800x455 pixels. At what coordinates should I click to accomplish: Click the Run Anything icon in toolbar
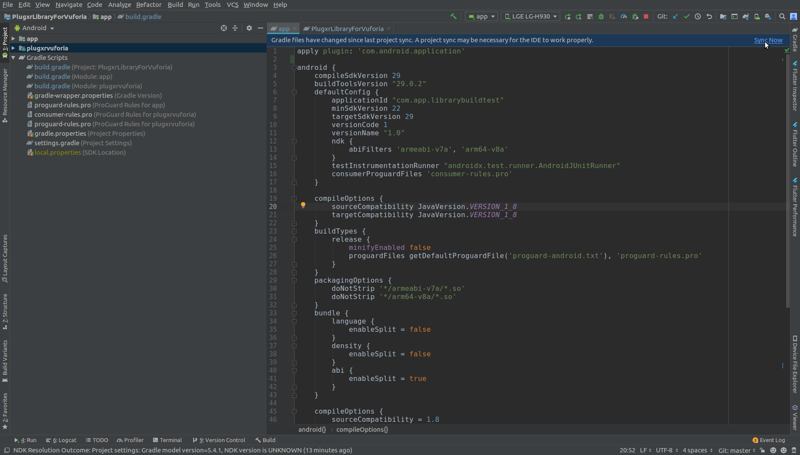coord(734,16)
